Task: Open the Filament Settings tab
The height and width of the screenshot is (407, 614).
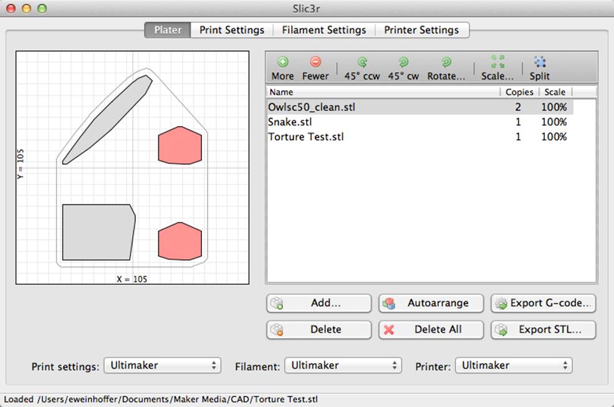Action: point(324,30)
